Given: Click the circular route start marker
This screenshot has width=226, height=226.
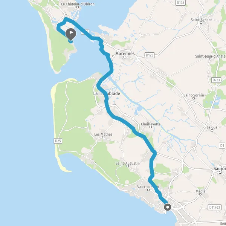Looking at the screenshot, I should coord(168,208).
